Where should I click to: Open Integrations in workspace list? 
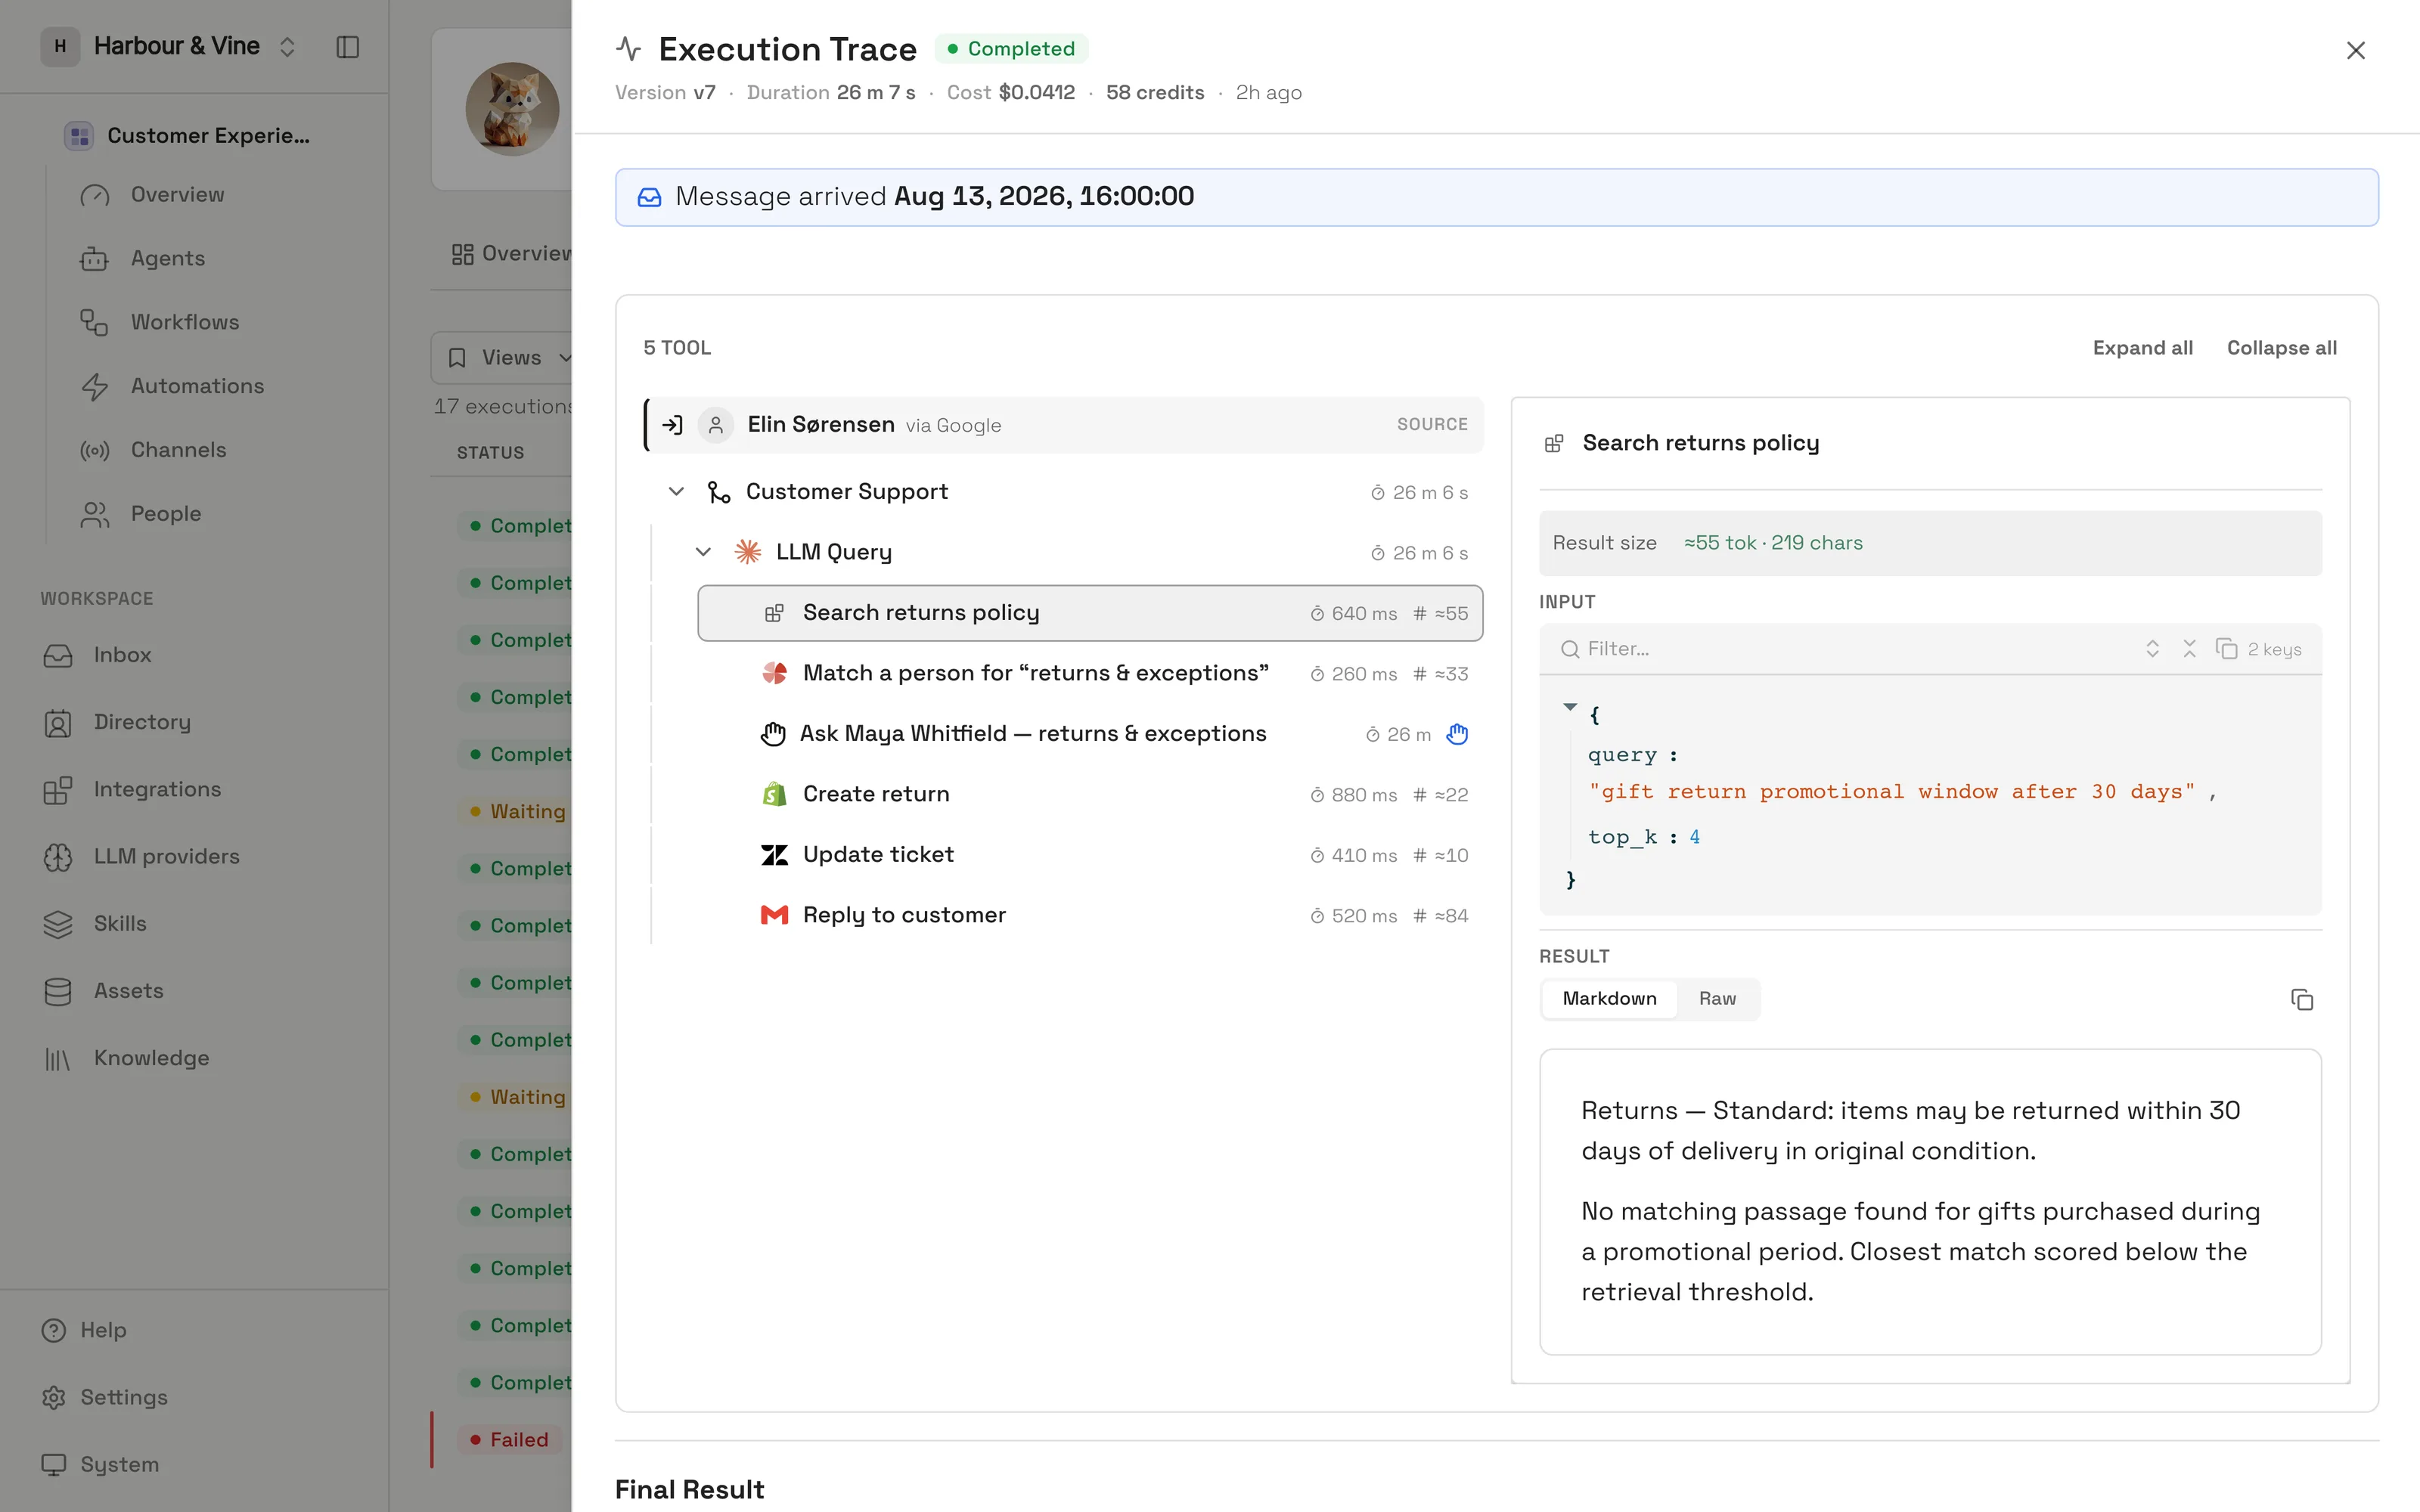pyautogui.click(x=157, y=790)
